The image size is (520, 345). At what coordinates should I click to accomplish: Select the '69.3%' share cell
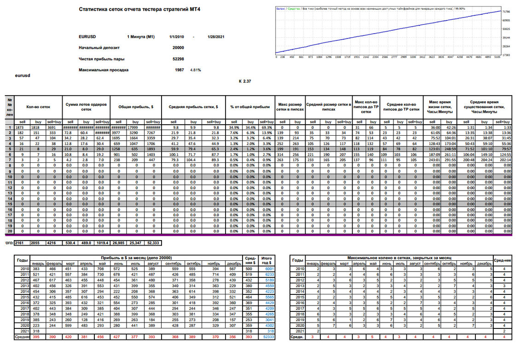(x=266, y=127)
